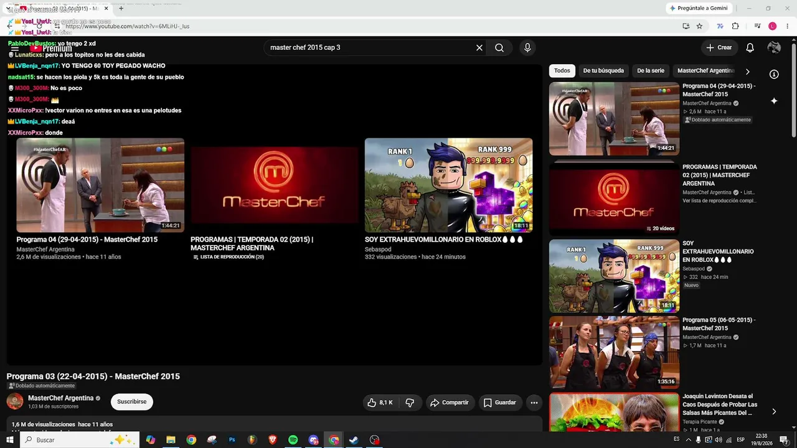Open sidebar Programa 04 (29-04-2015) title
Viewport: 797px width, 448px height.
tap(719, 90)
